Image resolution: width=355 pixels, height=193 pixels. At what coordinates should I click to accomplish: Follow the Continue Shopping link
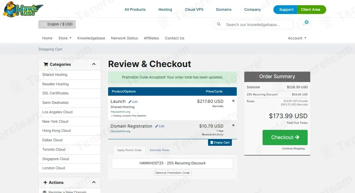click(293, 148)
